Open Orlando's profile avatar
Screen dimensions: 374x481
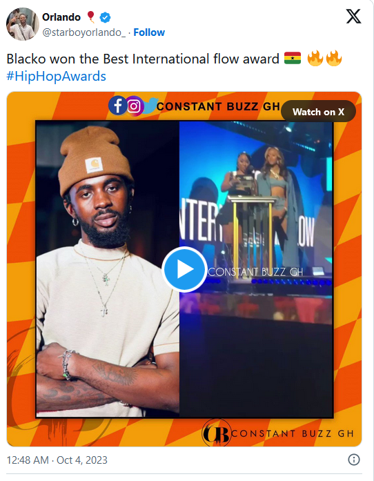coord(23,24)
